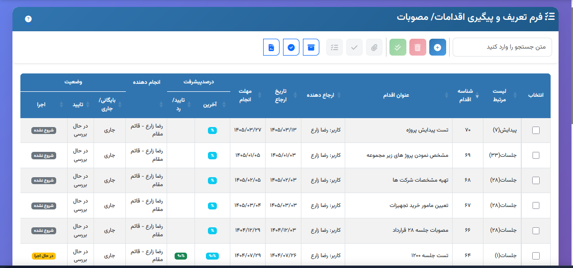The height and width of the screenshot is (268, 573).
Task: Click شروع نشده badge in row ۶۸
Action: coord(44,181)
